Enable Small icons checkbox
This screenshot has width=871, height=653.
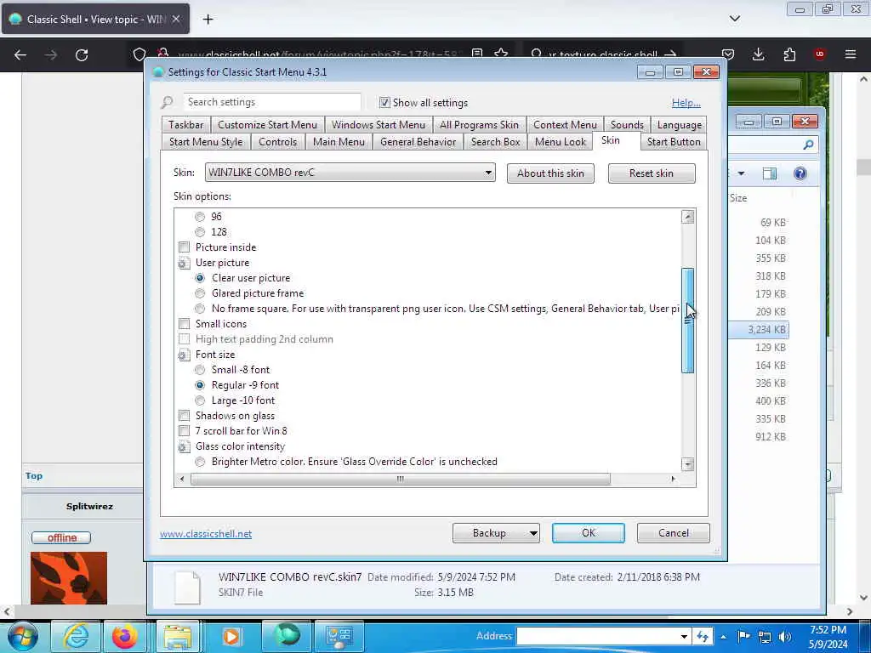coord(185,324)
